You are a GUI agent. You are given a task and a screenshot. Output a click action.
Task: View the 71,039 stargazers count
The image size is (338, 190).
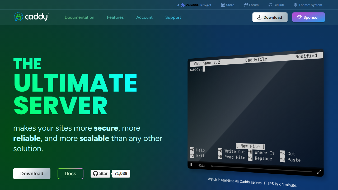coord(121,174)
